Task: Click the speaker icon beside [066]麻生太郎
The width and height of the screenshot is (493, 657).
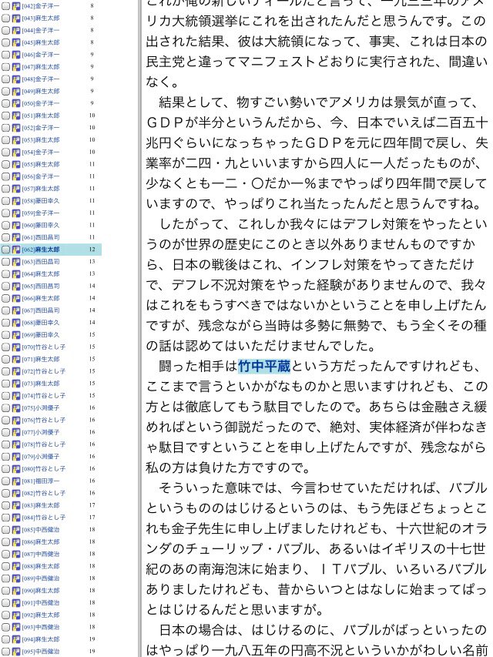Action: tap(16, 298)
